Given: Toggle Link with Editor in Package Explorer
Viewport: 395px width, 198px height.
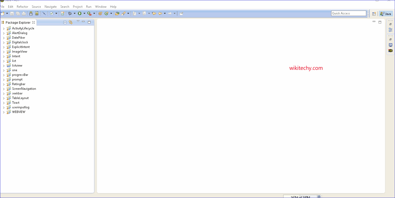Looking at the screenshot, I should click(71, 22).
